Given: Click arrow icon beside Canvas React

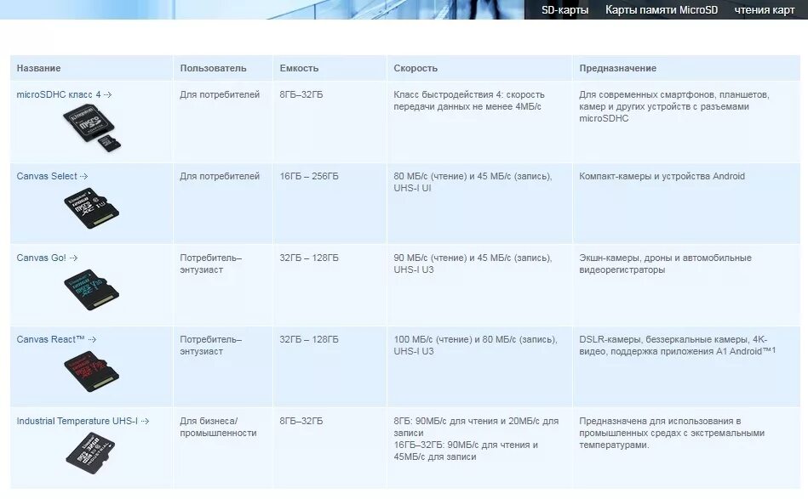Looking at the screenshot, I should tap(92, 339).
